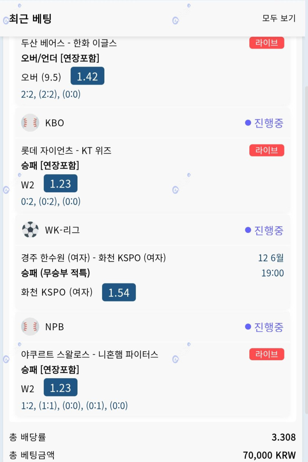
Task: Click the 진행중 status next to KBO
Action: [264, 123]
